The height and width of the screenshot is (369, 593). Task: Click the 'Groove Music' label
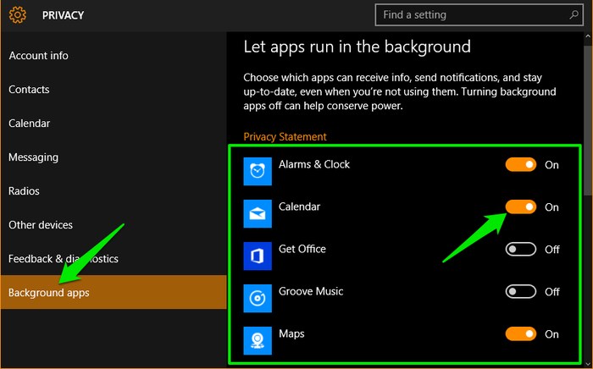(311, 291)
